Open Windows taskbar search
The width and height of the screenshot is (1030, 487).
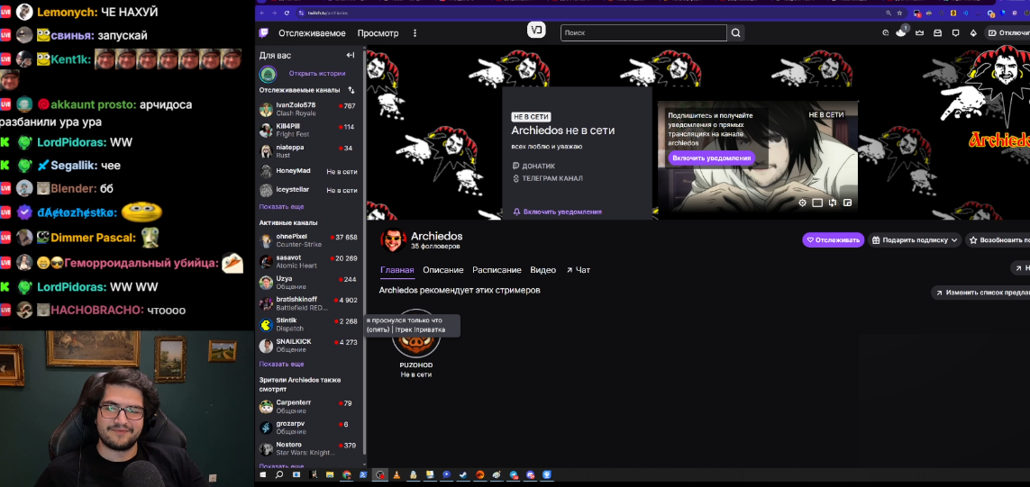tap(279, 474)
